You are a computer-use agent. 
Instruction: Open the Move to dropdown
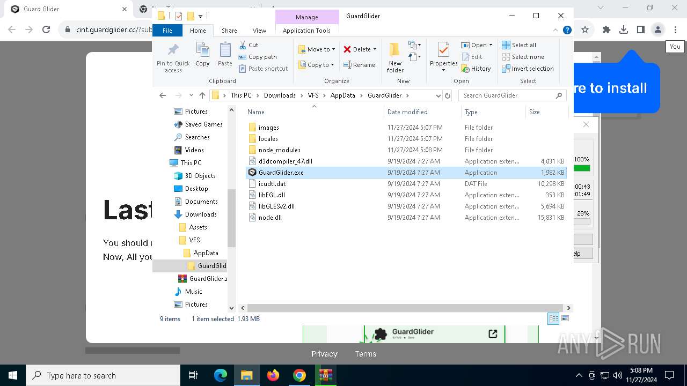[317, 49]
